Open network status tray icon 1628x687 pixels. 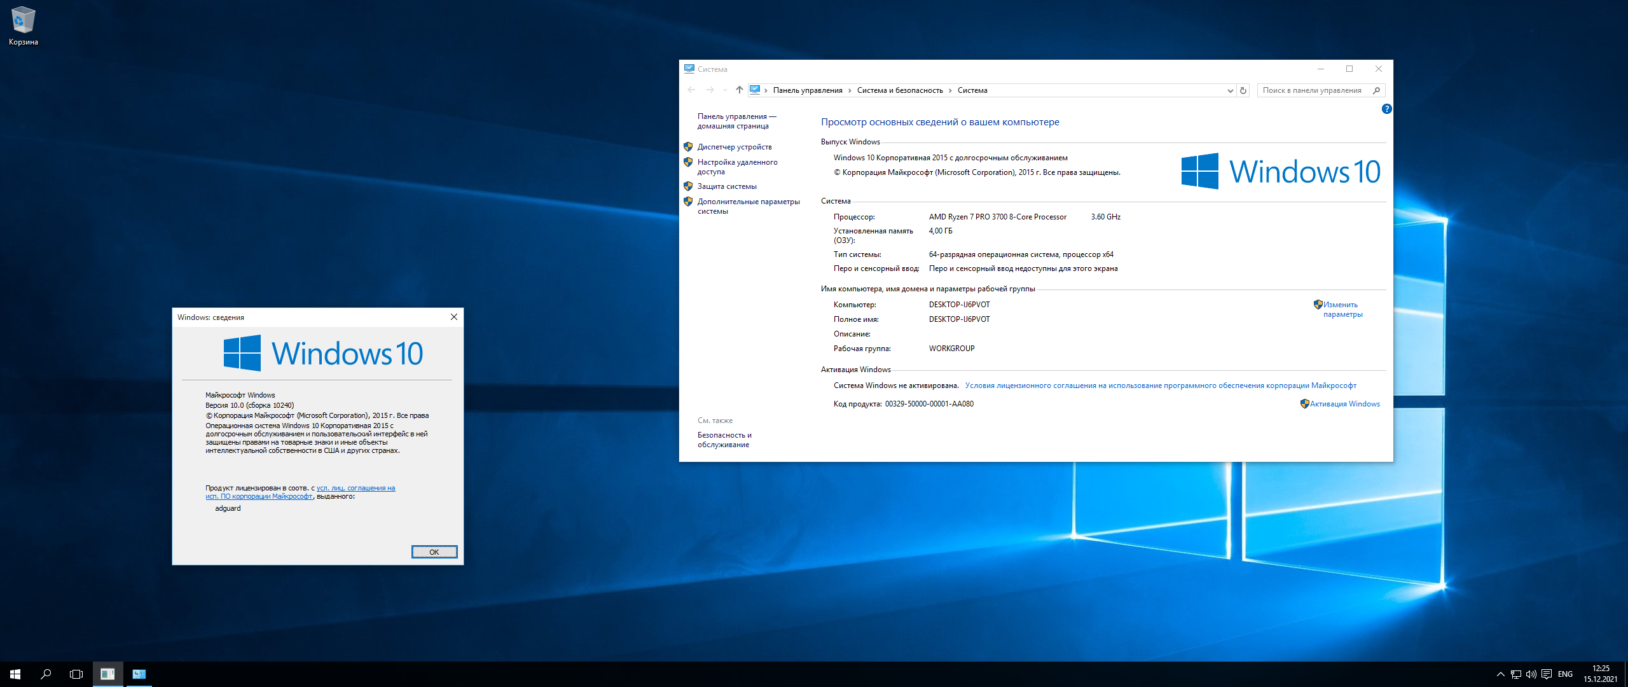coord(1516,674)
